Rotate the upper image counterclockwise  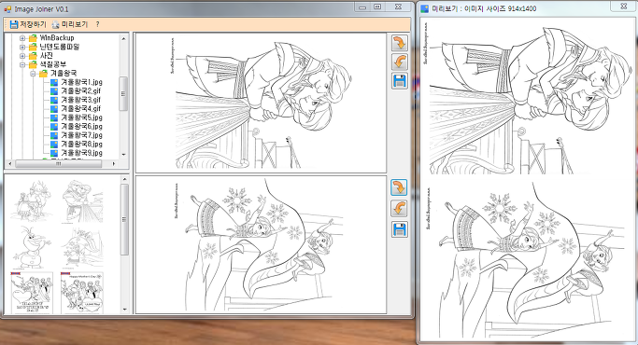click(400, 62)
